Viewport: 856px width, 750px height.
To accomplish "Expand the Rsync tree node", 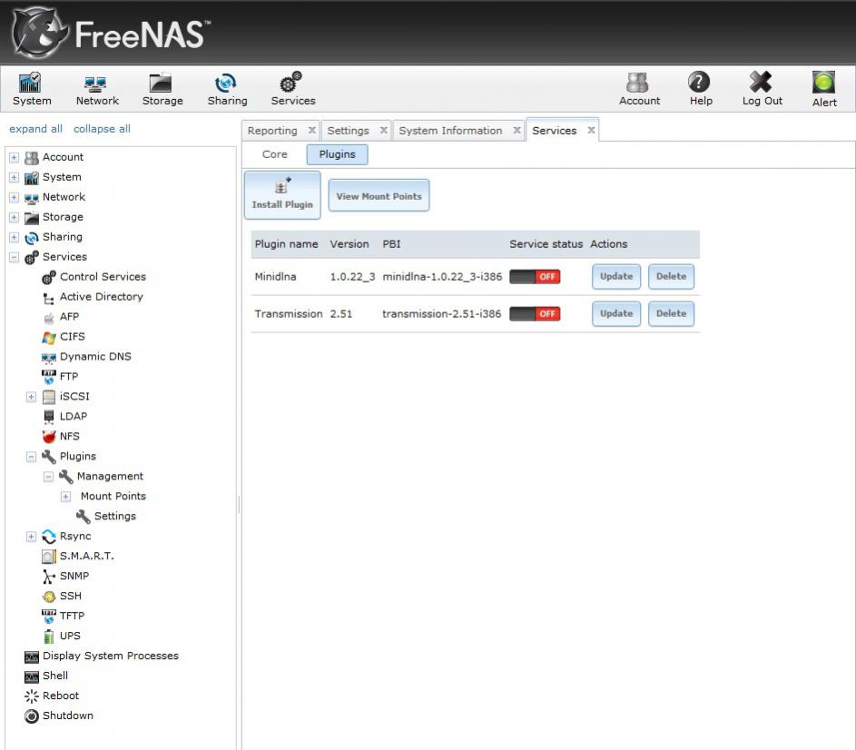I will (31, 537).
